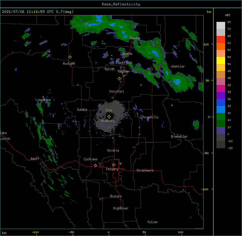
Task: Pick the light gray 70-80 dBZ legend swatch
Action: [x=221, y=26]
